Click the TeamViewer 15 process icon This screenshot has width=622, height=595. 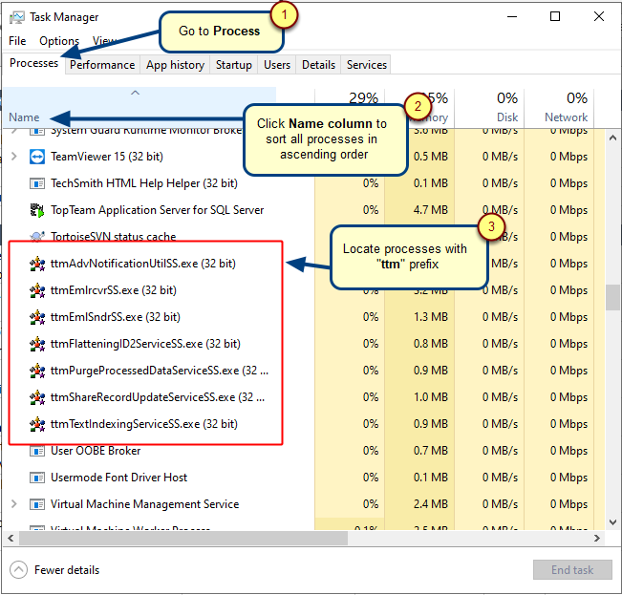tap(37, 157)
